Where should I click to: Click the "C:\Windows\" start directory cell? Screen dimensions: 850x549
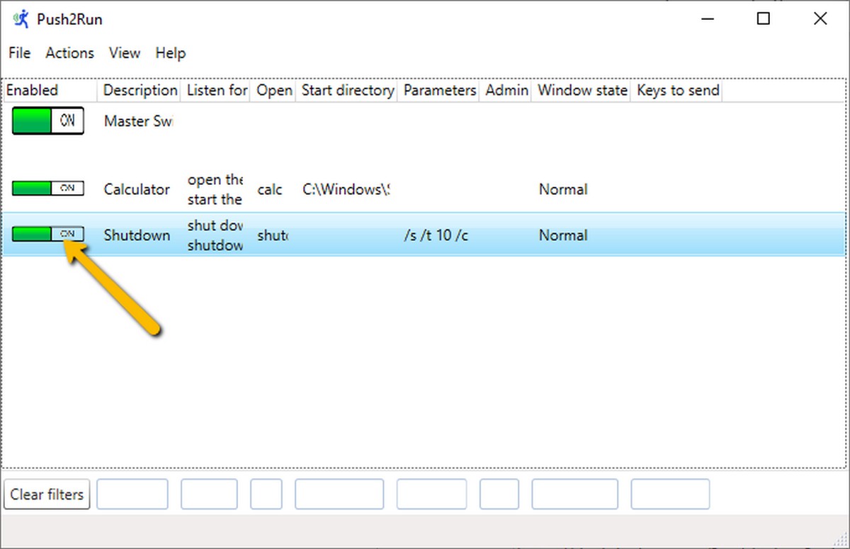[x=346, y=189]
